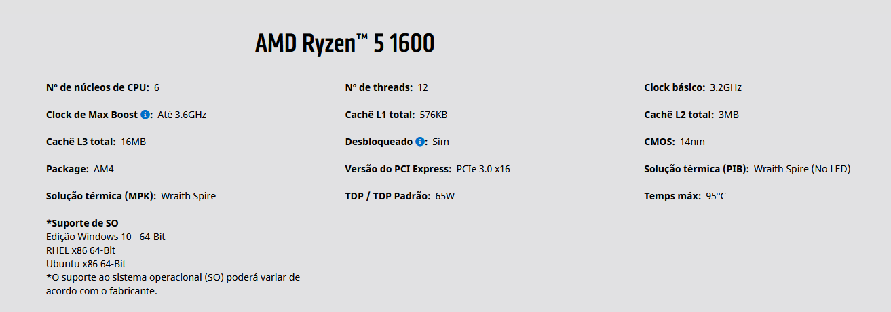This screenshot has height=312, width=891.
Task: Select the Edição Windows 10 - 64-Bit line
Action: coord(106,237)
